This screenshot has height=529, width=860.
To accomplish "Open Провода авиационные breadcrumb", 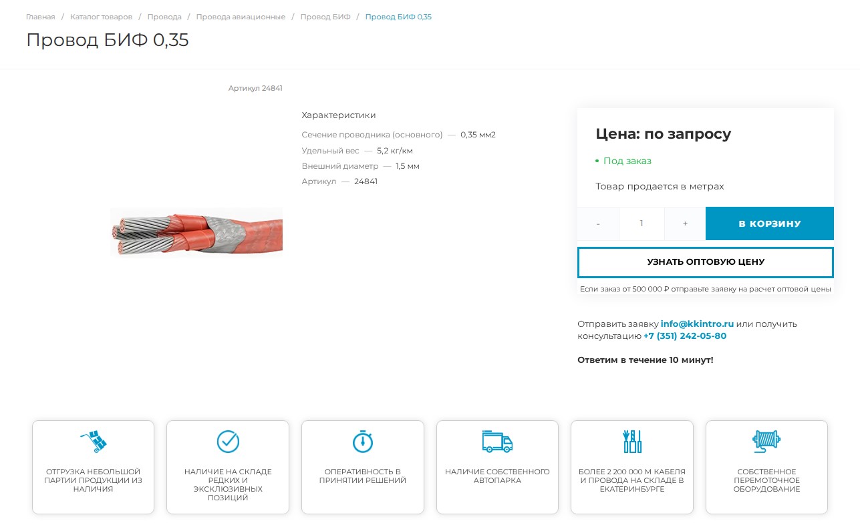I will coord(241,17).
